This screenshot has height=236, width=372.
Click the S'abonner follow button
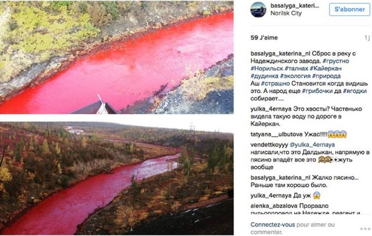[349, 9]
